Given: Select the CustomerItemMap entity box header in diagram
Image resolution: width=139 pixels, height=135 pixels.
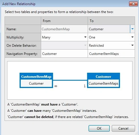Looking at the screenshot, I should 36,76.
